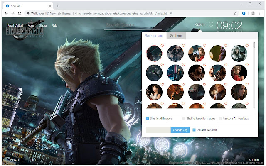Favorite the first wallpaper with its heart

(162, 46)
